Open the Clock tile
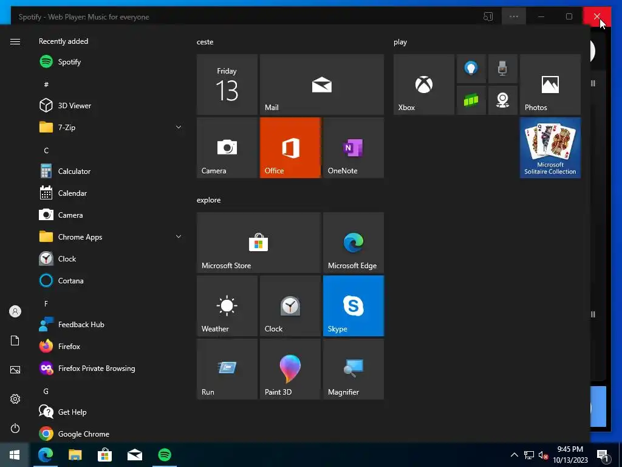 [x=290, y=306]
